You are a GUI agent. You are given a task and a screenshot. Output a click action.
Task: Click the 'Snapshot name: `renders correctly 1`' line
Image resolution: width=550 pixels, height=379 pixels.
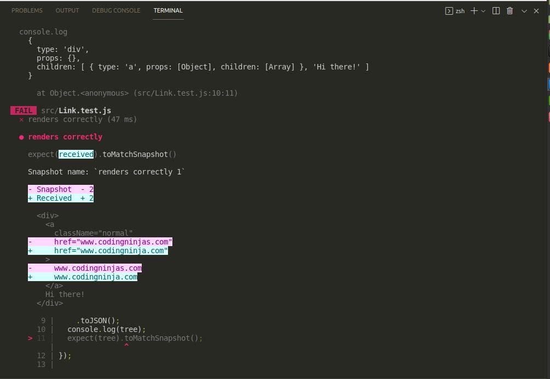click(x=106, y=172)
